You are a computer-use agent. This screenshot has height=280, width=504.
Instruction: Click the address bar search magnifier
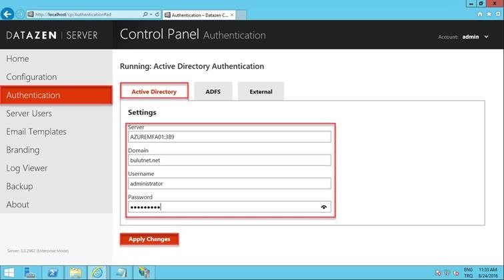click(145, 15)
